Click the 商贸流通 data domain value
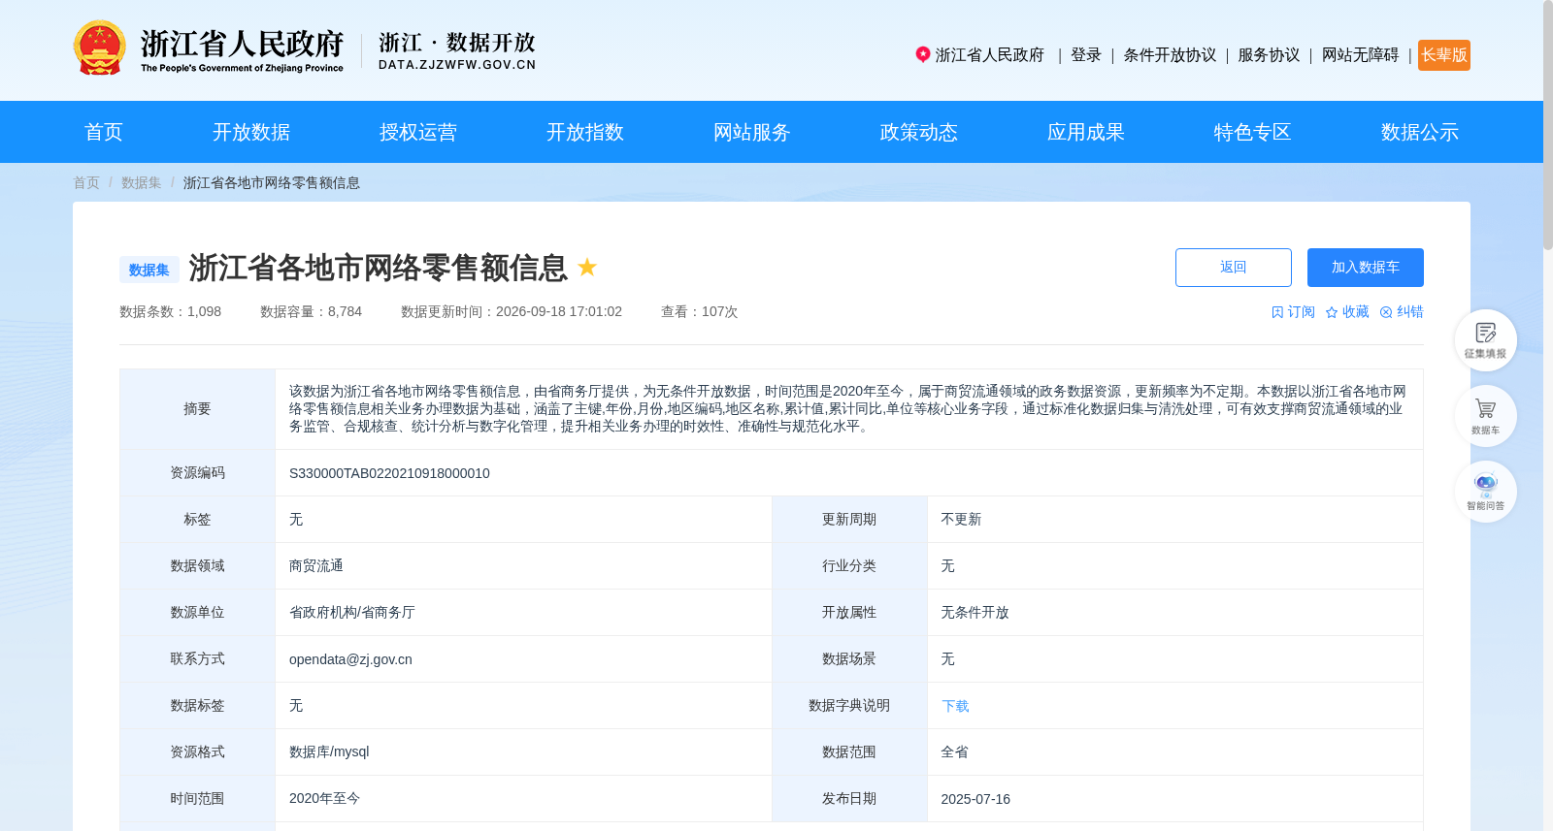 tap(316, 566)
